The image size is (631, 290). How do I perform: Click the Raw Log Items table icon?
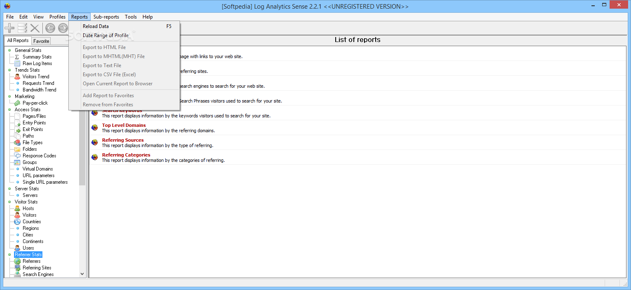click(x=17, y=63)
